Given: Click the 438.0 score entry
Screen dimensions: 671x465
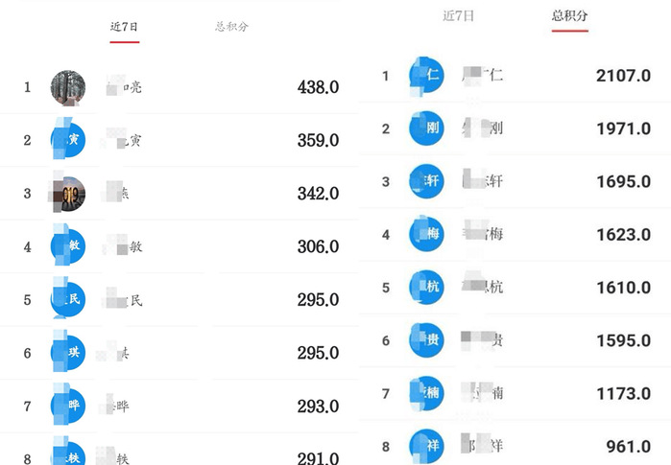Looking at the screenshot, I should [x=318, y=87].
